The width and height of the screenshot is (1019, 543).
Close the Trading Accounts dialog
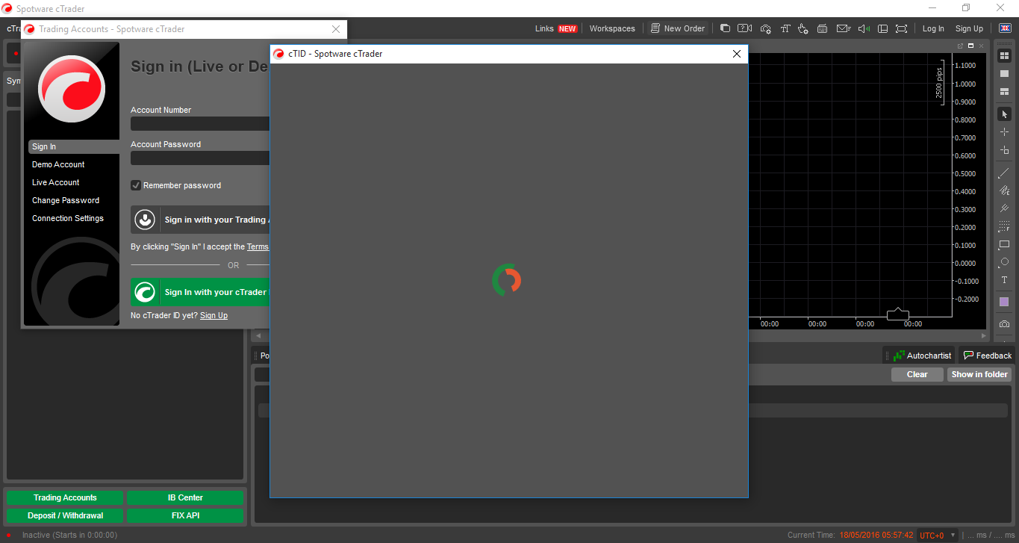click(x=336, y=29)
